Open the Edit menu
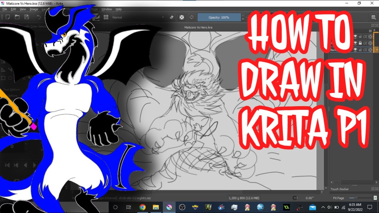The image size is (379, 213). 13,9
